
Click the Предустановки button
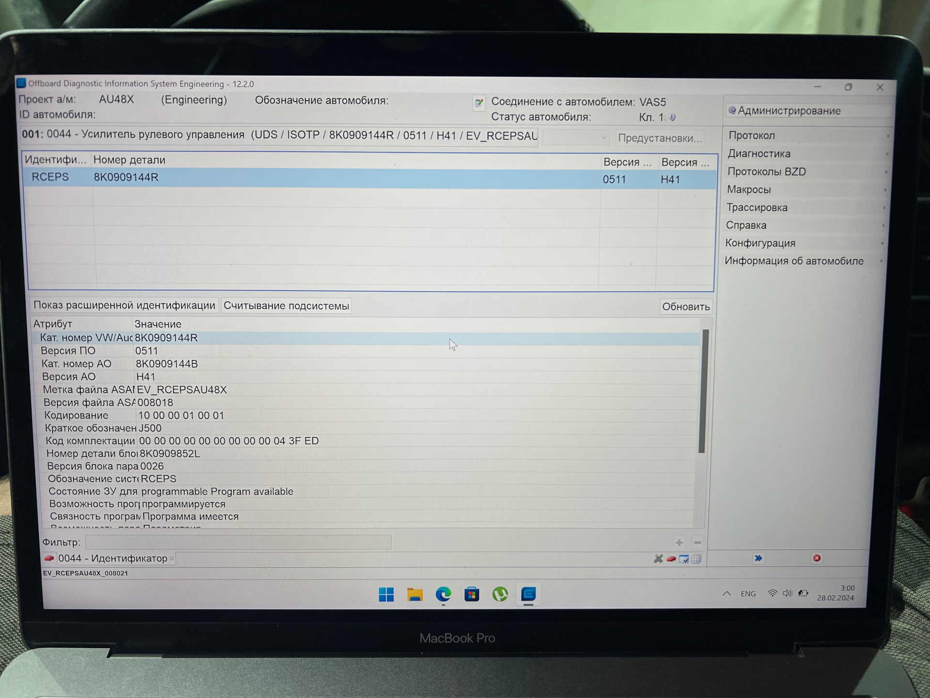[660, 138]
